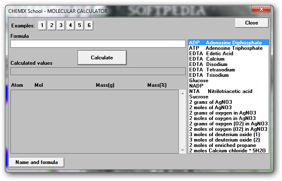Click the Calculate button
The height and width of the screenshot is (181, 282).
[x=102, y=58]
